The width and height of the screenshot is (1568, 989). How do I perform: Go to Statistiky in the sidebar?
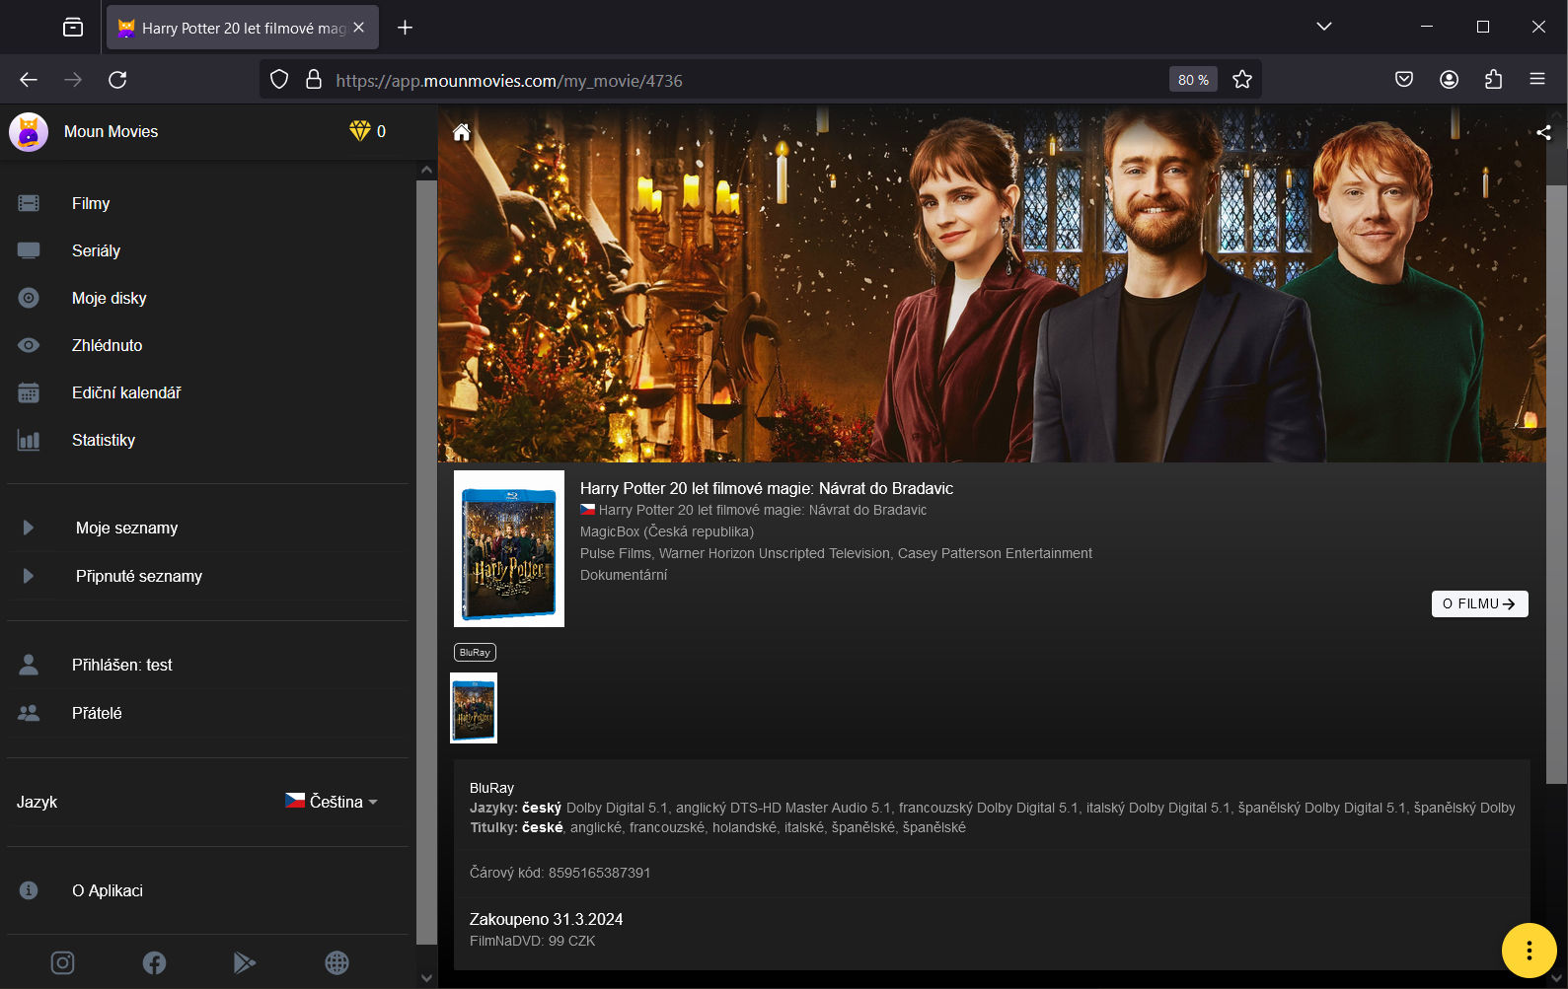point(103,440)
